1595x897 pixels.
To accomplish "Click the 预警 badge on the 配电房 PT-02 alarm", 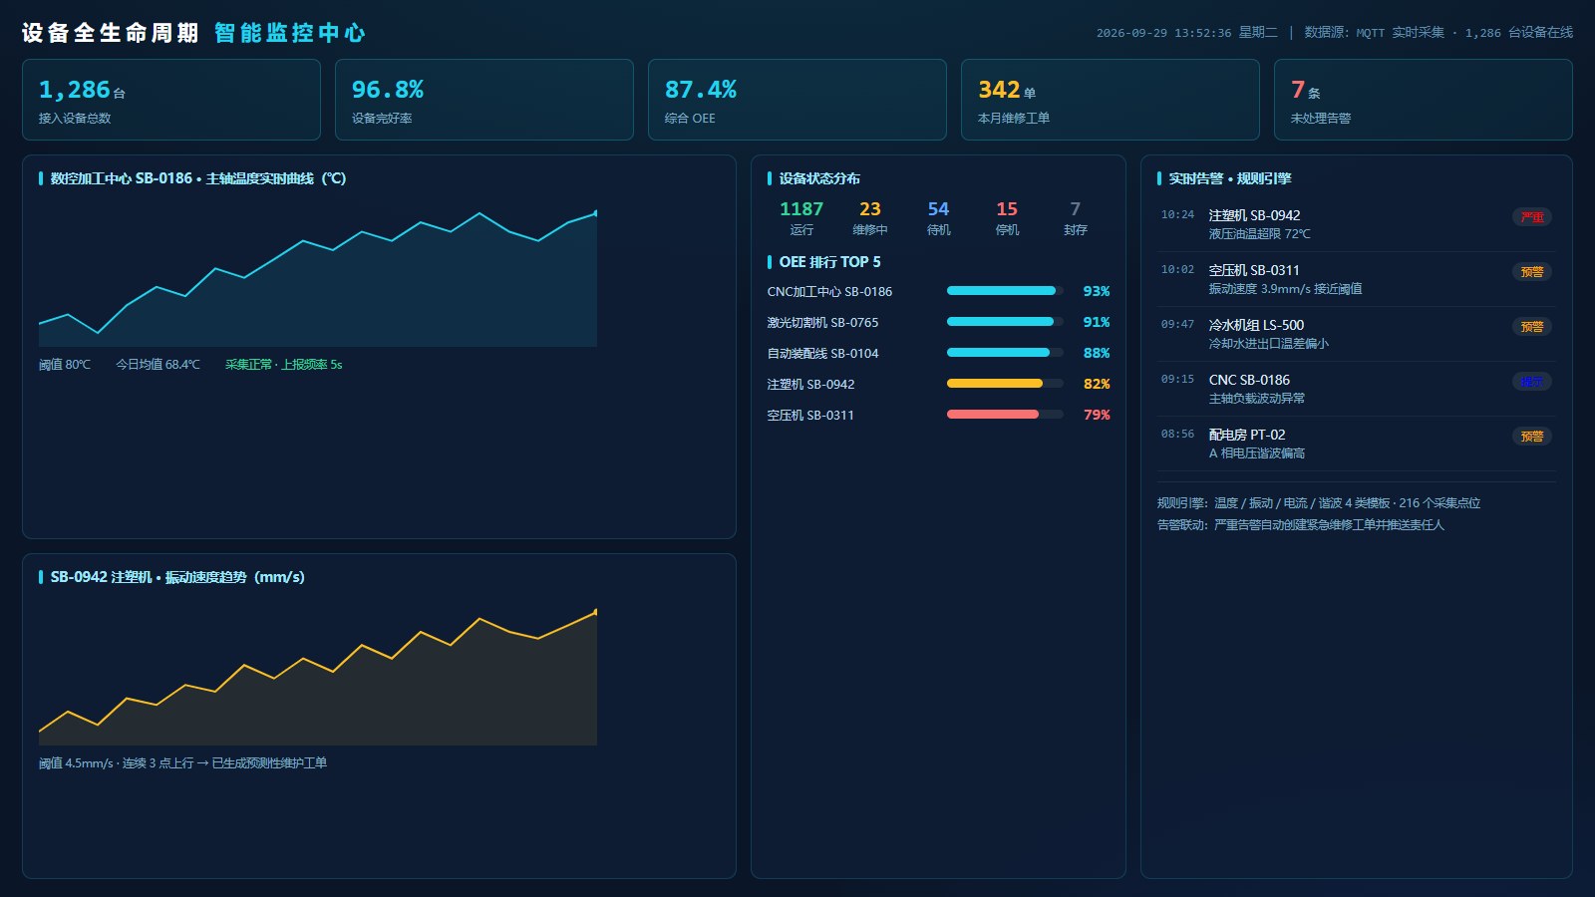I will [x=1532, y=437].
